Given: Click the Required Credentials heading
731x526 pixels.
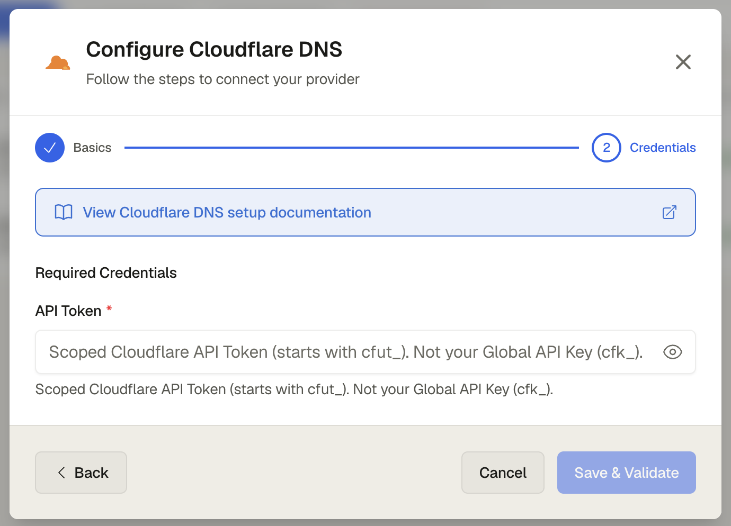Looking at the screenshot, I should click(106, 273).
